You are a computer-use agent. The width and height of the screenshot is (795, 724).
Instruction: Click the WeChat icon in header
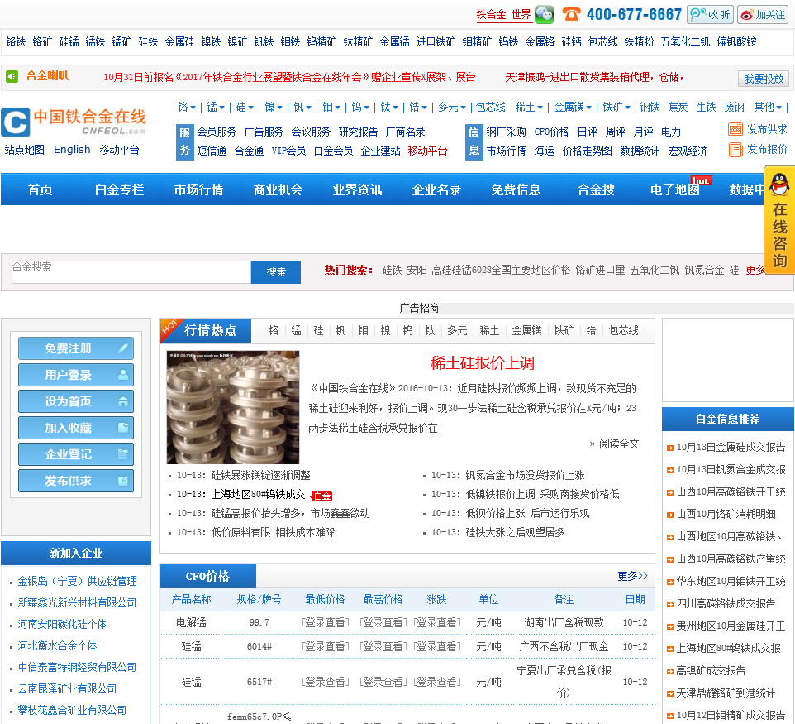545,14
